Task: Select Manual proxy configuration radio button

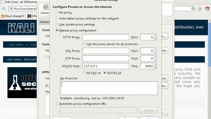Action: pyautogui.click(x=57, y=30)
